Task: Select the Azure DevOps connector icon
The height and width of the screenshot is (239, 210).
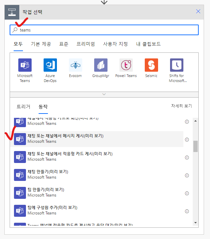Action: pos(50,65)
